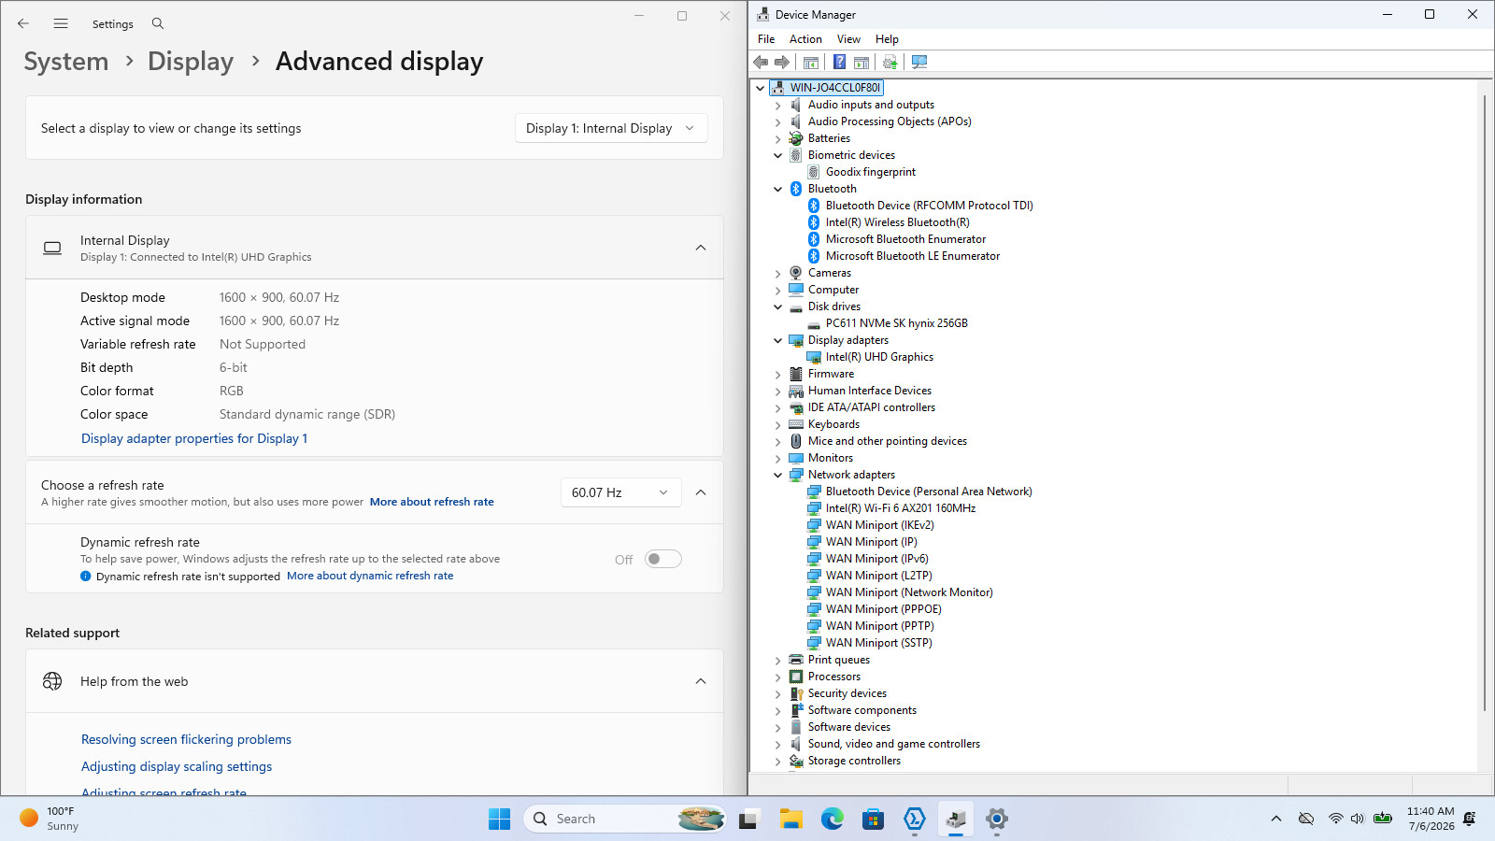
Task: Click the Goodix fingerprint device icon
Action: (x=814, y=172)
